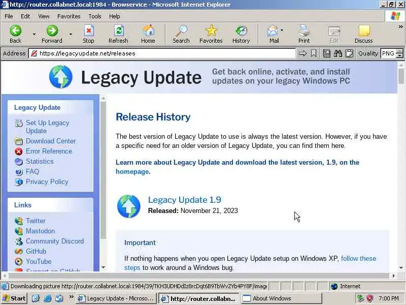Click the binoculars find icon
The image size is (406, 305).
point(338,53)
